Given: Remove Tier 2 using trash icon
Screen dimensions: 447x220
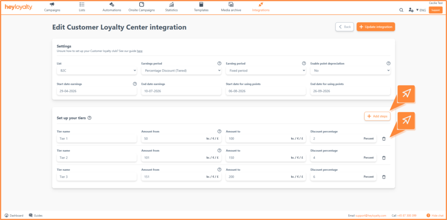Looking at the screenshot, I should click(384, 158).
